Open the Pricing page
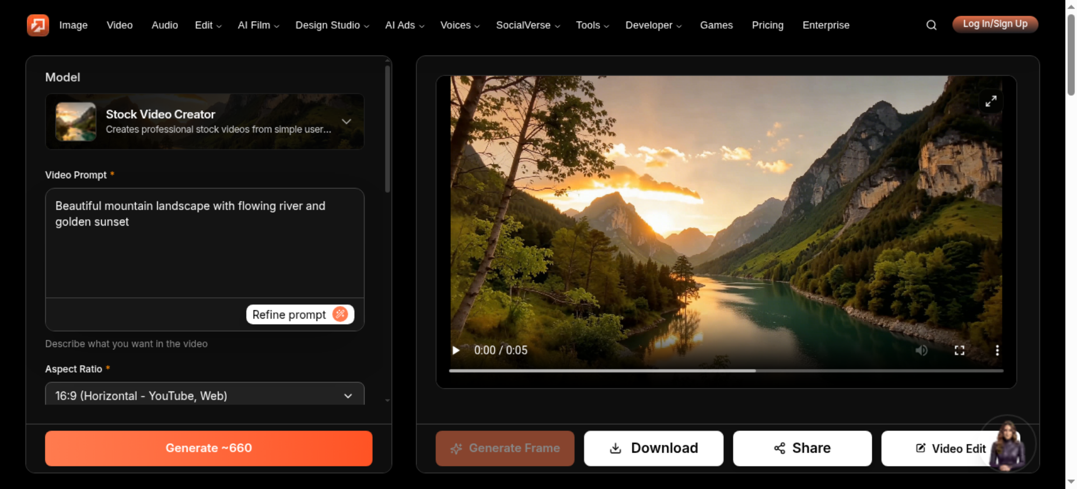Screen dimensions: 1077x489 click(x=767, y=25)
